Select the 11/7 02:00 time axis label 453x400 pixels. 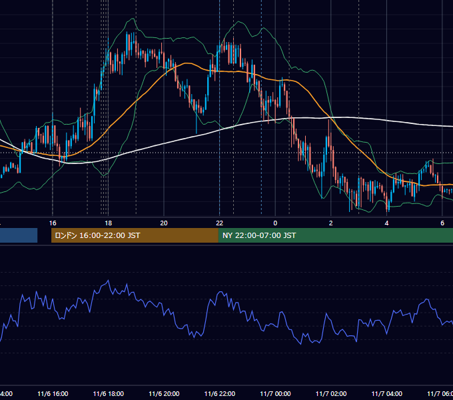click(331, 393)
